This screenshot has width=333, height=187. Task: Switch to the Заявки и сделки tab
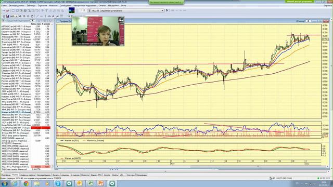(x=28, y=175)
